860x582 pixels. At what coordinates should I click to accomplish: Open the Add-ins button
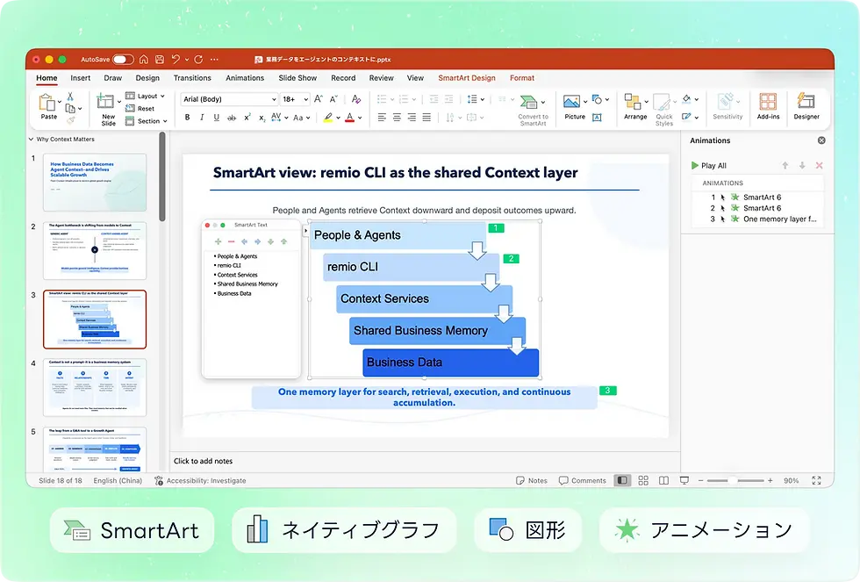coord(768,106)
